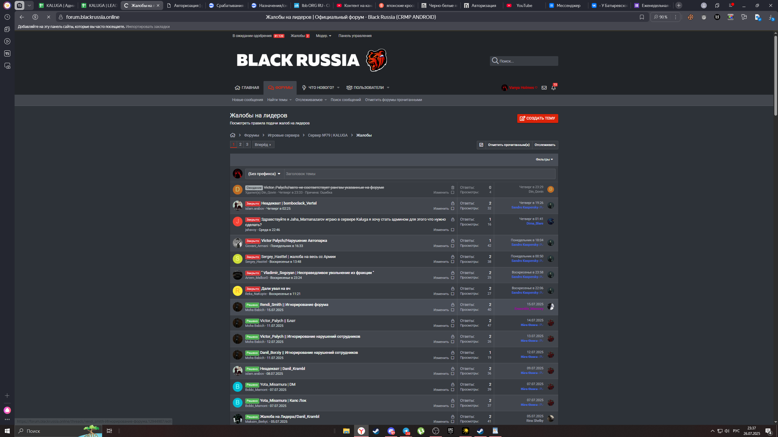
Task: Tick checkbox on Vladimir_Sogoyan thread row
Action: [x=453, y=278]
